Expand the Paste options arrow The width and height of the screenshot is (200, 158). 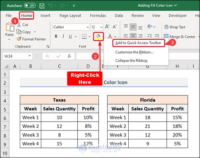[x=9, y=39]
